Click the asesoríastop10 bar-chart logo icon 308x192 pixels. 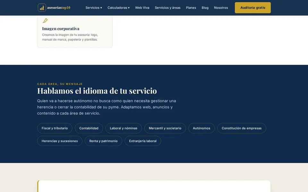point(42,8)
